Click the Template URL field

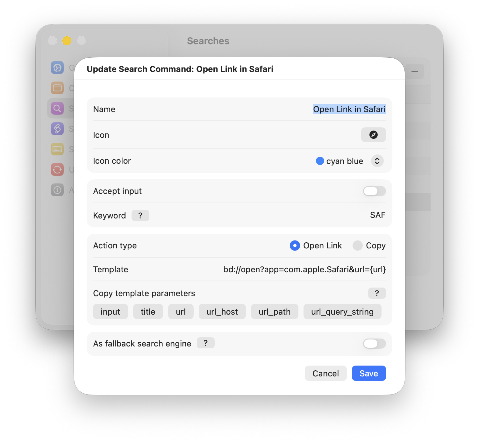[304, 269]
